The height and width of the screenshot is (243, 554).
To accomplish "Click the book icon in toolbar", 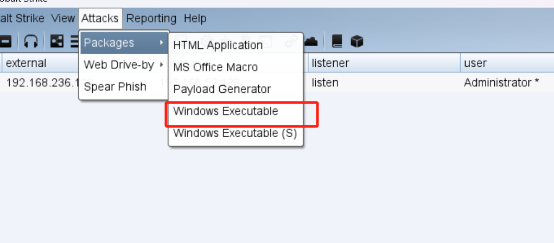I will [x=338, y=41].
